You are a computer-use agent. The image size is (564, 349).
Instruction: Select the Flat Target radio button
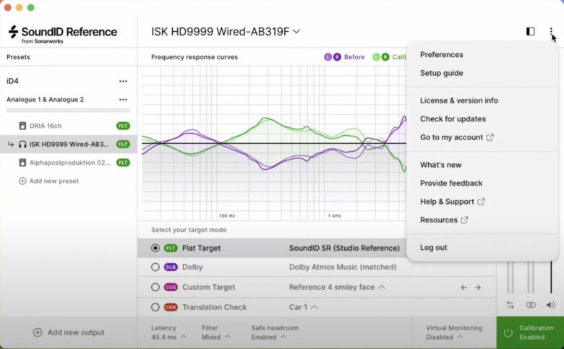(155, 248)
